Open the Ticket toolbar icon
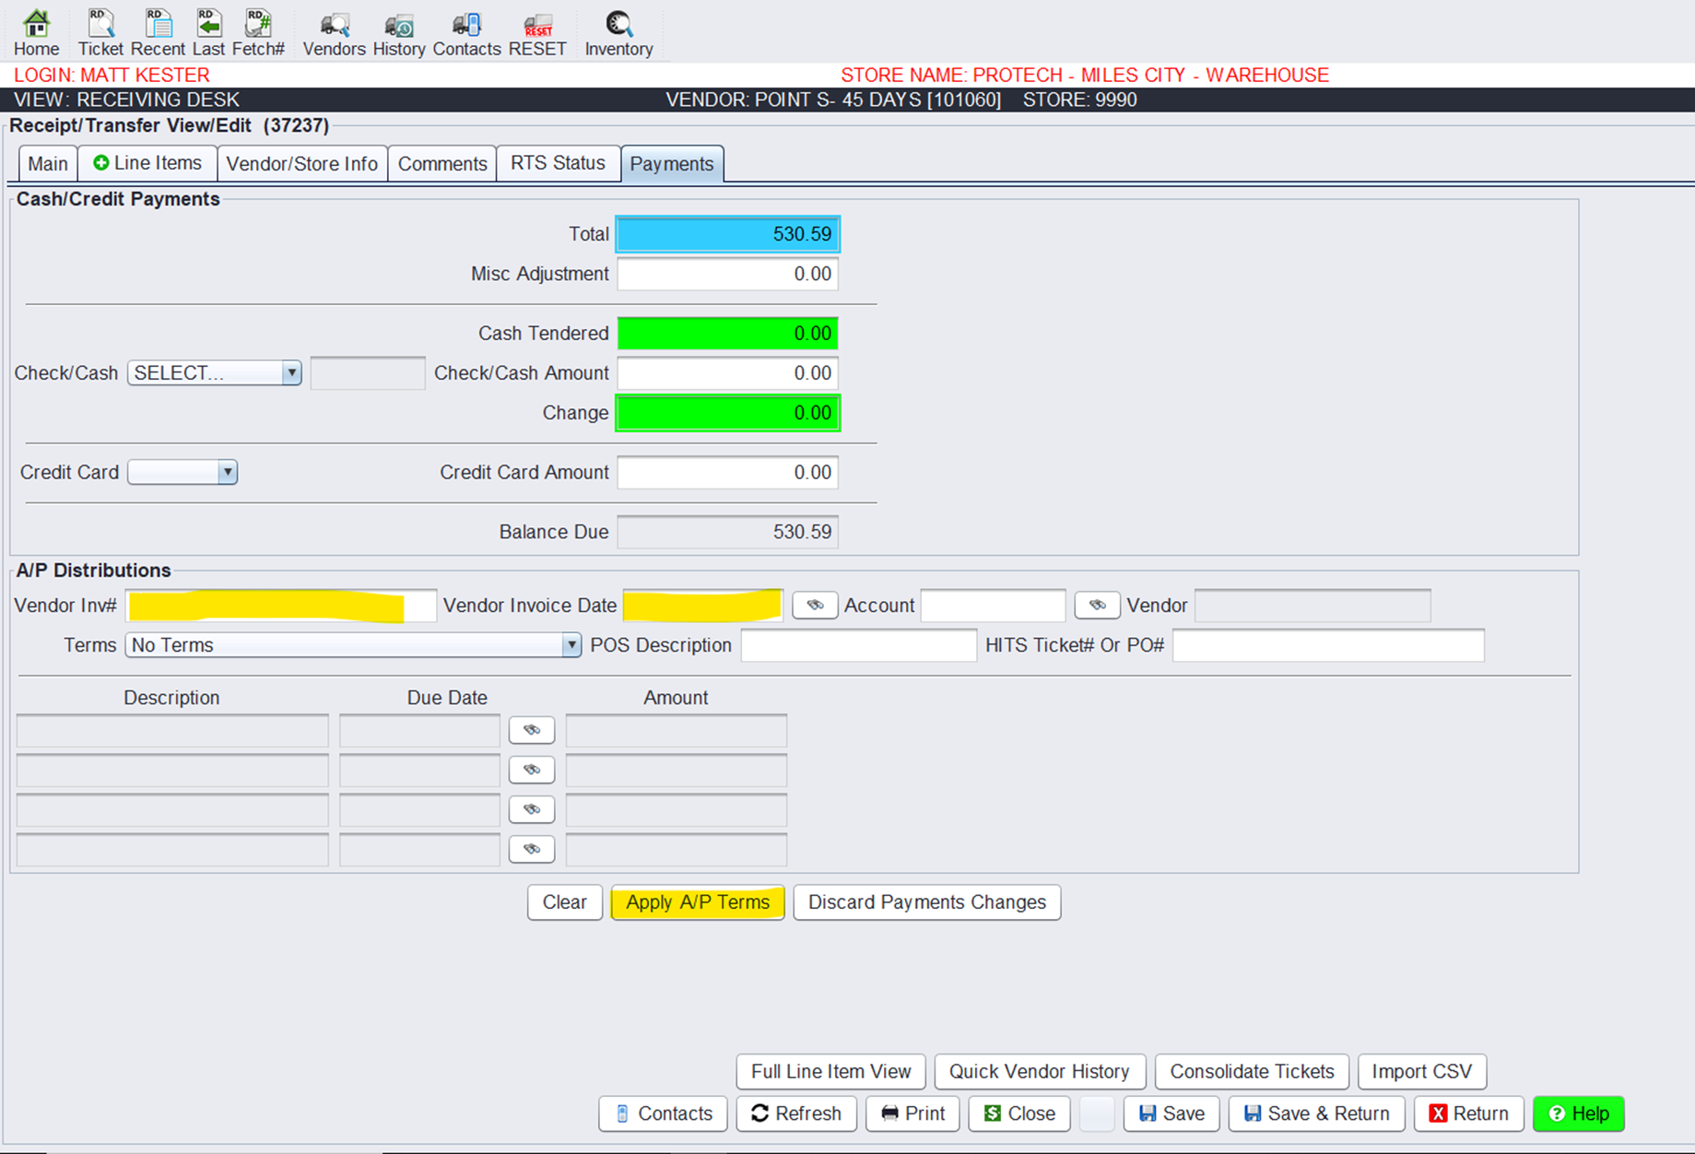1695x1154 pixels. (x=100, y=32)
